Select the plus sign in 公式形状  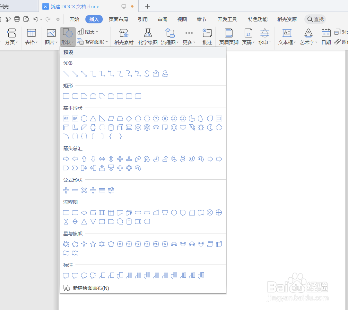coord(66,190)
